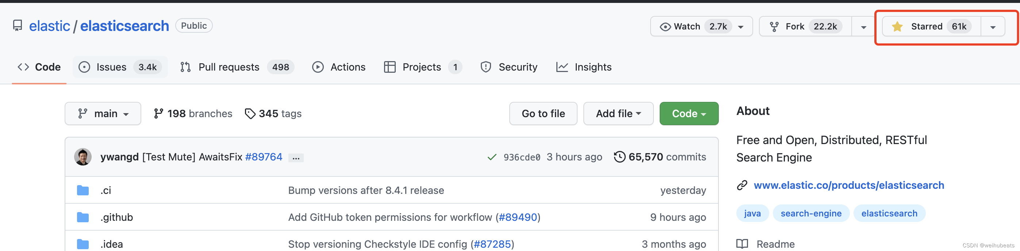Open the 65,570 commits history link

[x=660, y=157]
